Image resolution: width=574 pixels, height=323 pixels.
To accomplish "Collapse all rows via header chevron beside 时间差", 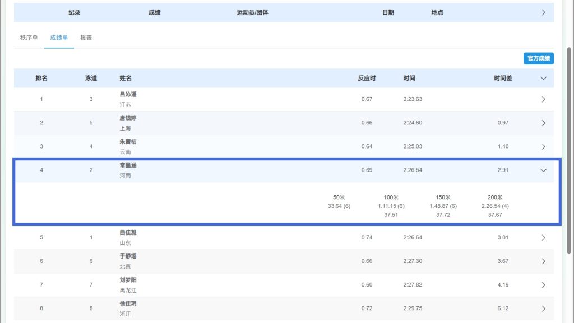I will pos(543,79).
